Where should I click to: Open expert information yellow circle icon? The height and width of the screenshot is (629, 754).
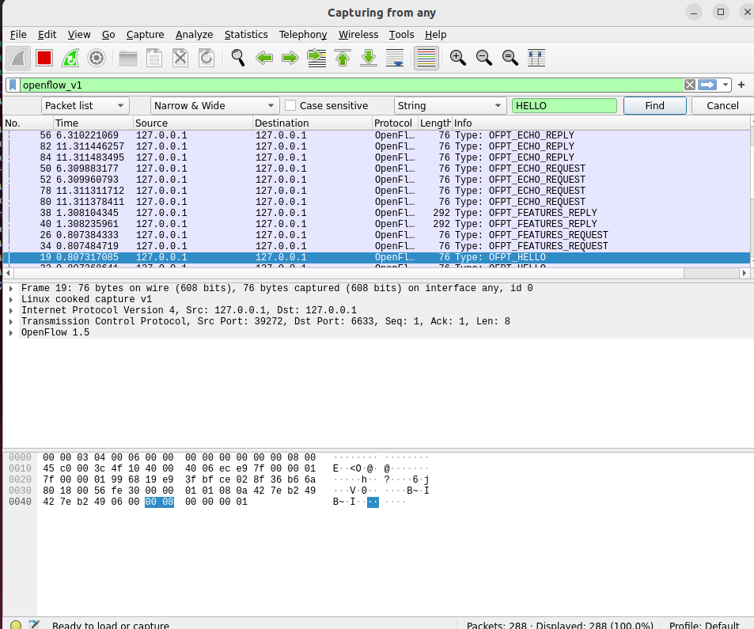click(x=15, y=625)
